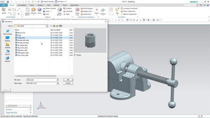The image size is (210, 118).
Task: Select the 'Bench Vice' file
Action: (21, 33)
